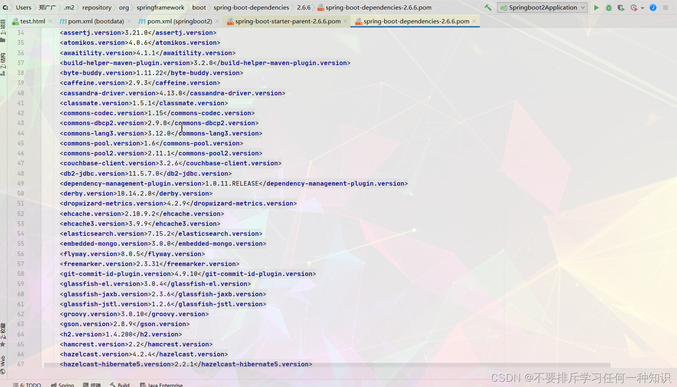Screen dimensions: 677x387
Task: Click line number 34 in the gutter
Action: coord(21,33)
